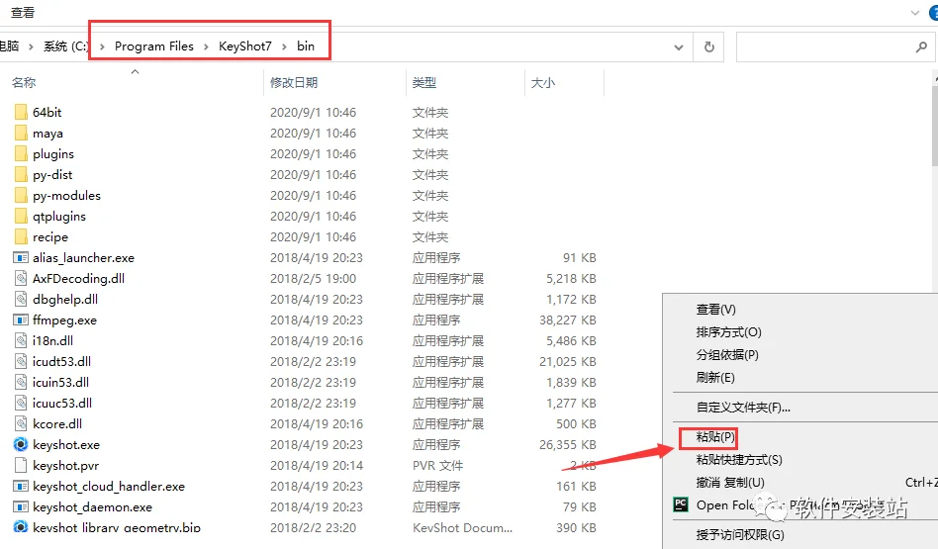This screenshot has width=938, height=549.
Task: Click inside the search input field
Action: click(825, 46)
